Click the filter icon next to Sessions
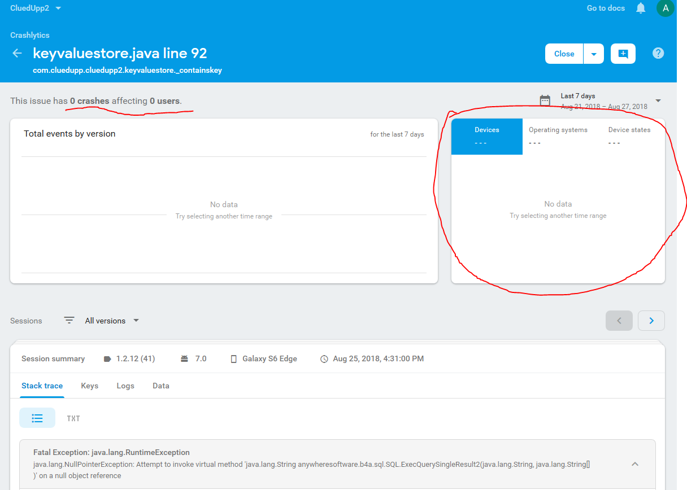Screen dimensions: 687x490 pyautogui.click(x=69, y=321)
